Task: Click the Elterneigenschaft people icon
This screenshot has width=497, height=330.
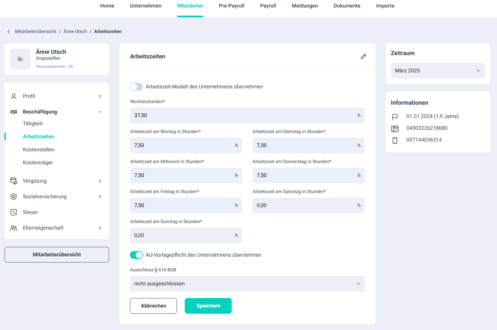Action: tap(14, 228)
